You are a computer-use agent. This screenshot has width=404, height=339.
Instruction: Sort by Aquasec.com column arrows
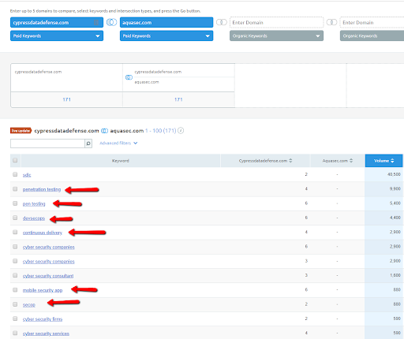[x=351, y=161]
